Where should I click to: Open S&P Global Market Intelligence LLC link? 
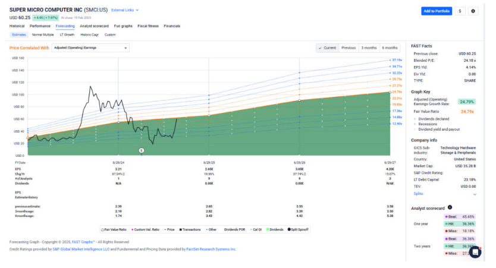click(x=81, y=250)
